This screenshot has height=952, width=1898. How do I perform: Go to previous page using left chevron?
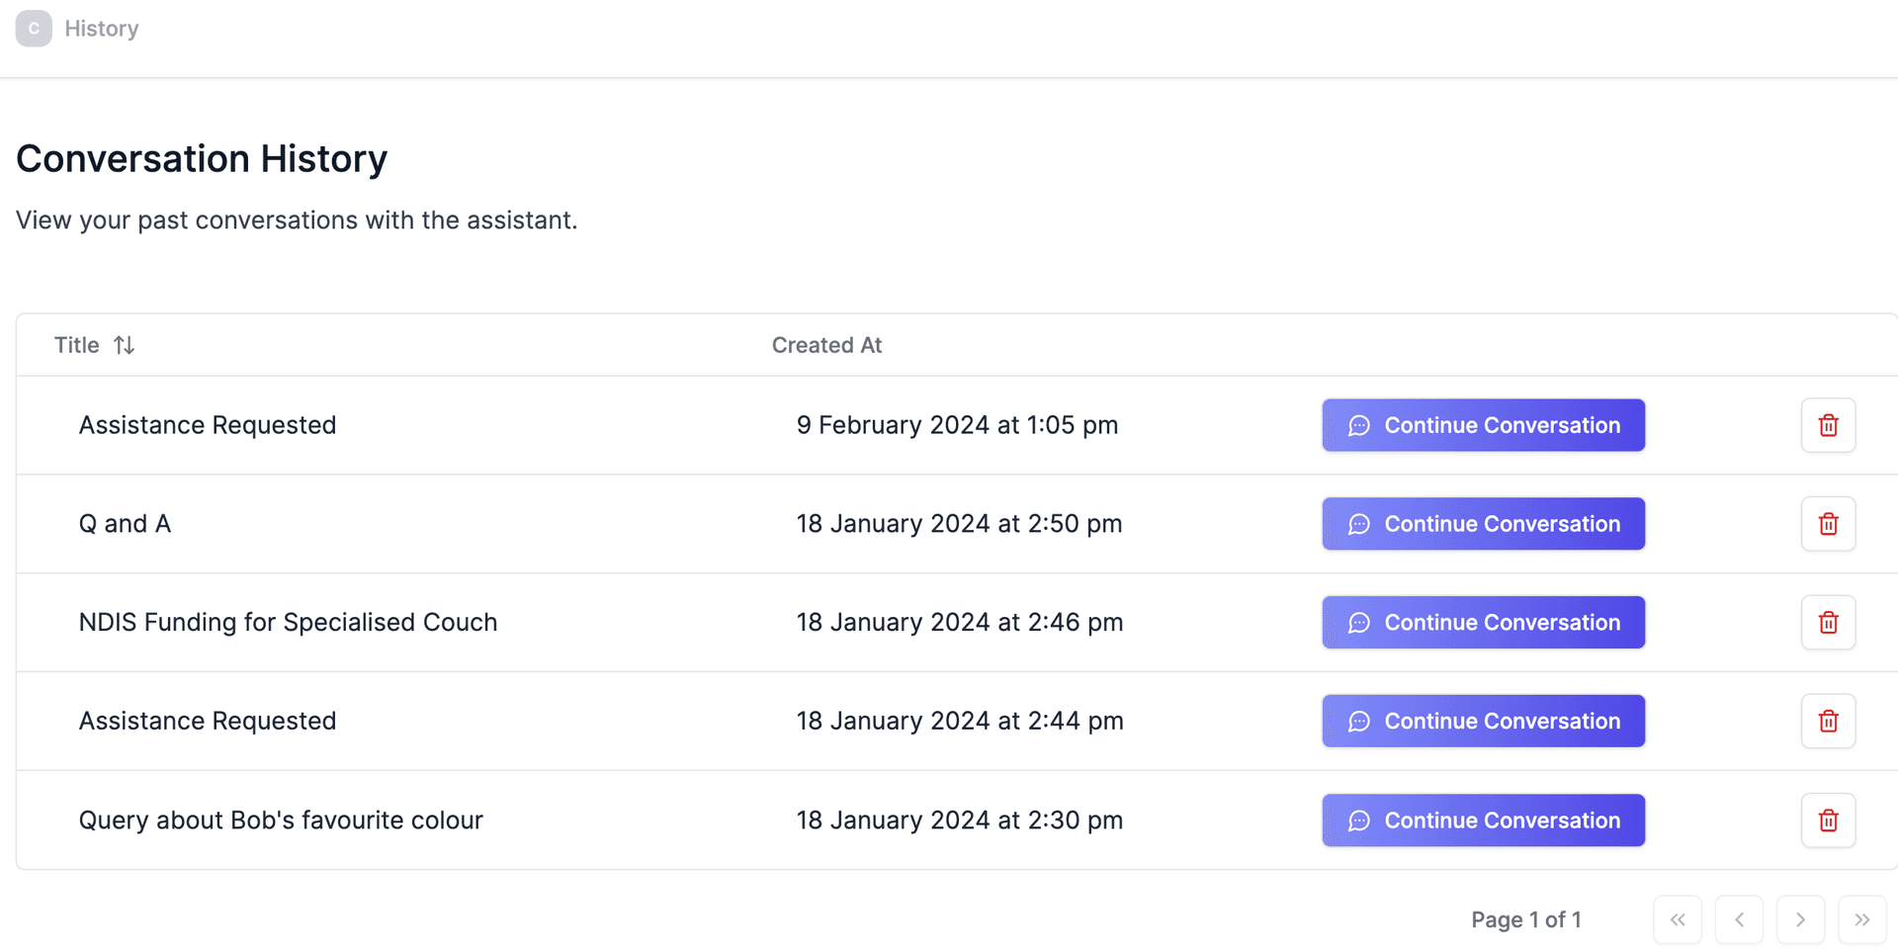(1739, 919)
